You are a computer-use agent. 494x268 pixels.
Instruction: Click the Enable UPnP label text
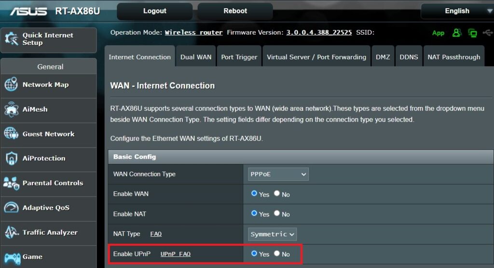coord(132,254)
